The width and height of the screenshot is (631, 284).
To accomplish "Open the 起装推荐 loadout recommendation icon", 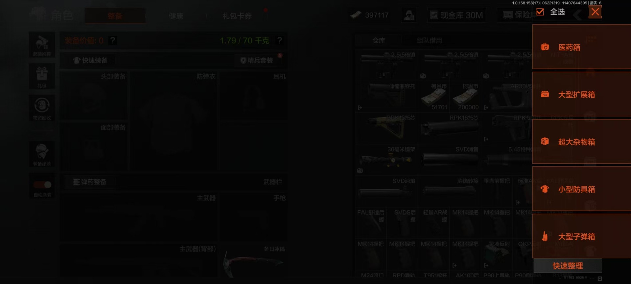I will 42,45.
